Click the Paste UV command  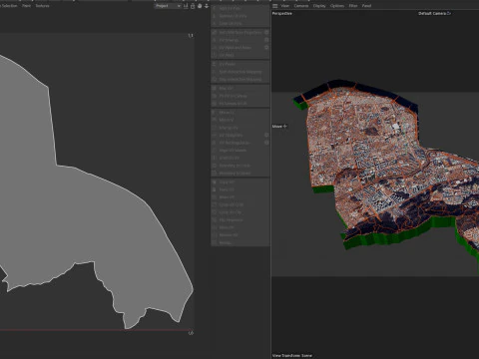240,189
